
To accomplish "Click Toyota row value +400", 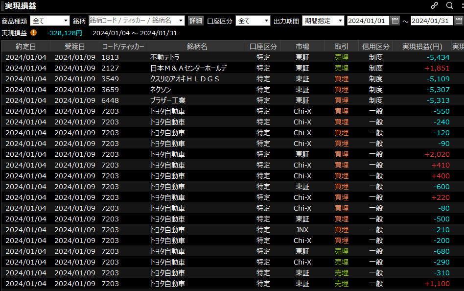I will (441, 176).
